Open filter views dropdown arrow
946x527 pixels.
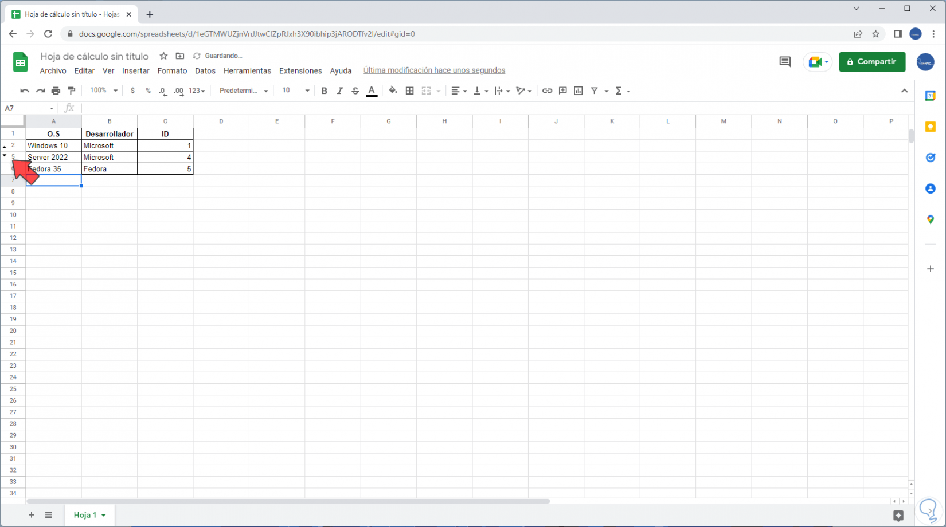click(x=607, y=91)
